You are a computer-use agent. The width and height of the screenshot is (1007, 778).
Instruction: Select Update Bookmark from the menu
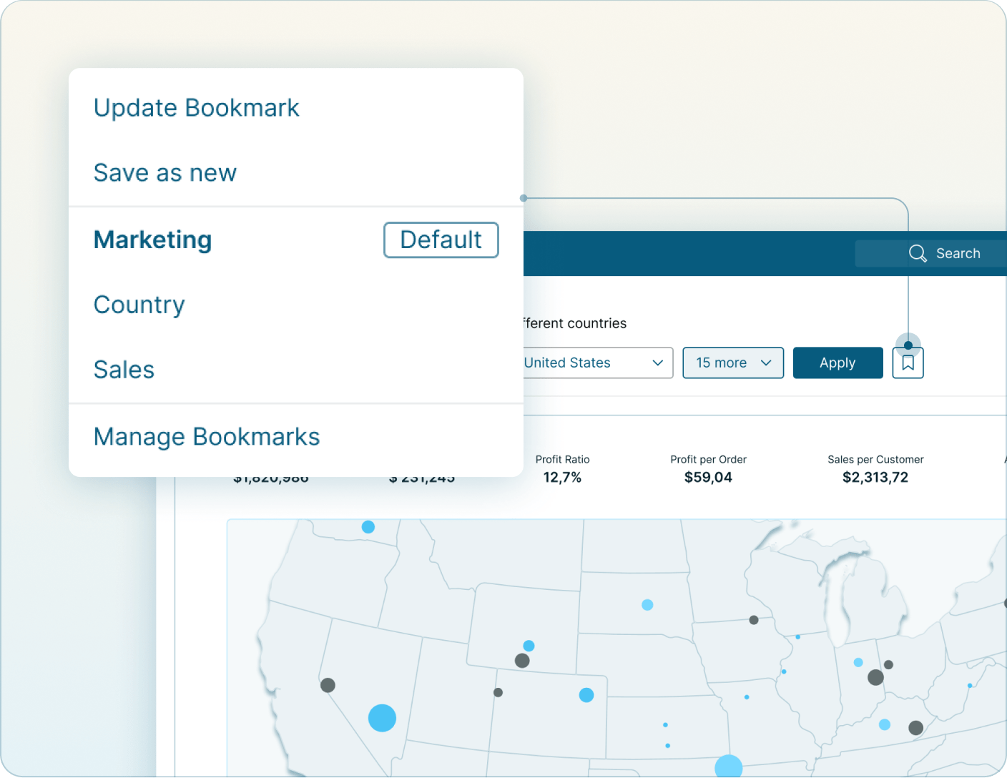196,107
